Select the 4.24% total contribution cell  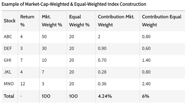105,96
